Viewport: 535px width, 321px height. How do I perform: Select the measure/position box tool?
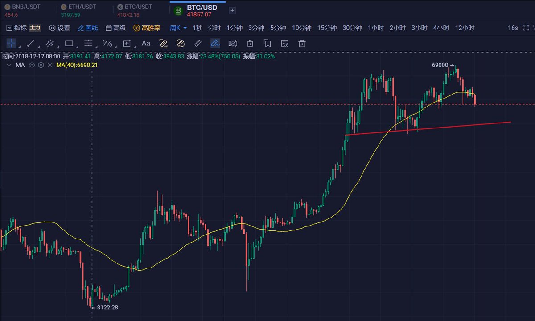click(127, 43)
